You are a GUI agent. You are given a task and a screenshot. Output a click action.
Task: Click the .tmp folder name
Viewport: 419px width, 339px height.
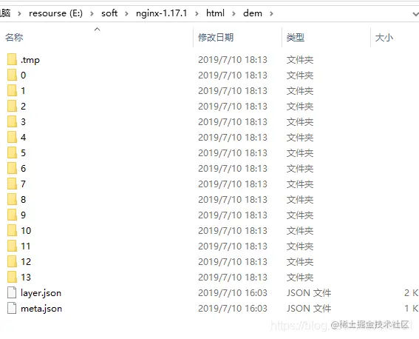pyautogui.click(x=30, y=60)
